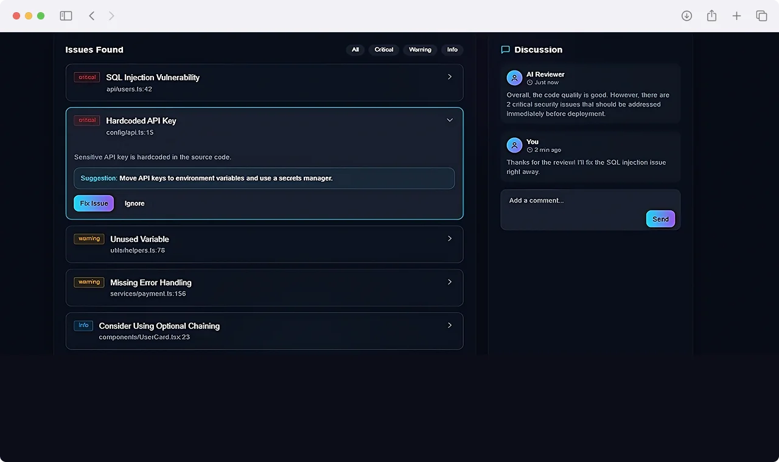This screenshot has height=462, width=779.
Task: Select the All filter
Action: 355,50
